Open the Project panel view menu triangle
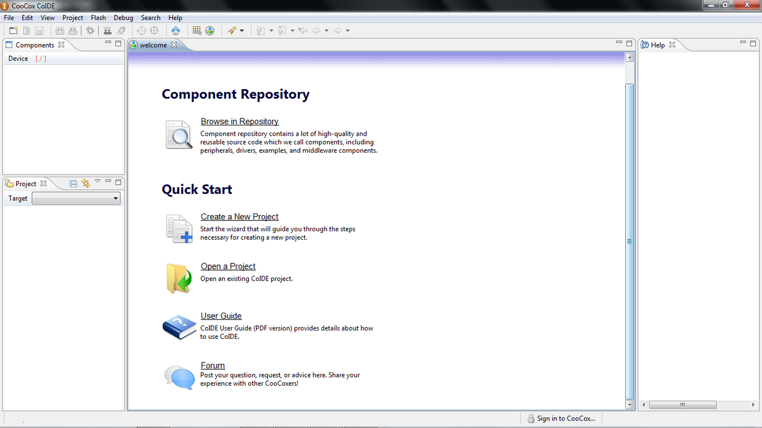Image resolution: width=762 pixels, height=428 pixels. (x=98, y=182)
